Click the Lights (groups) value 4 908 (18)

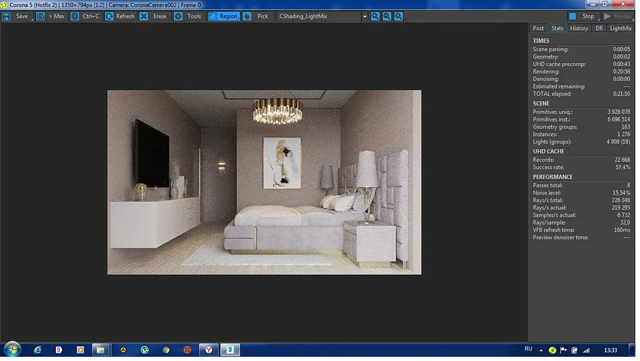tap(618, 142)
